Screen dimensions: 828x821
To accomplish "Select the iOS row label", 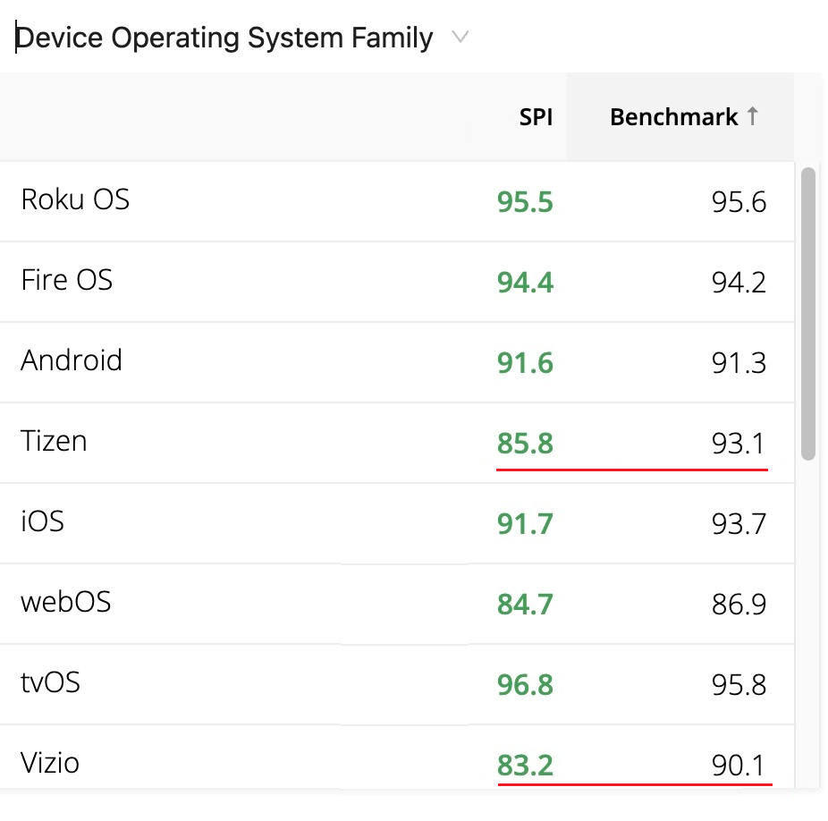I will pos(43,521).
